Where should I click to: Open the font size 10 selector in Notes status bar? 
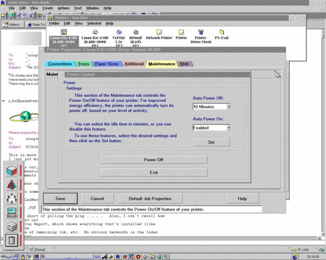tap(31, 249)
